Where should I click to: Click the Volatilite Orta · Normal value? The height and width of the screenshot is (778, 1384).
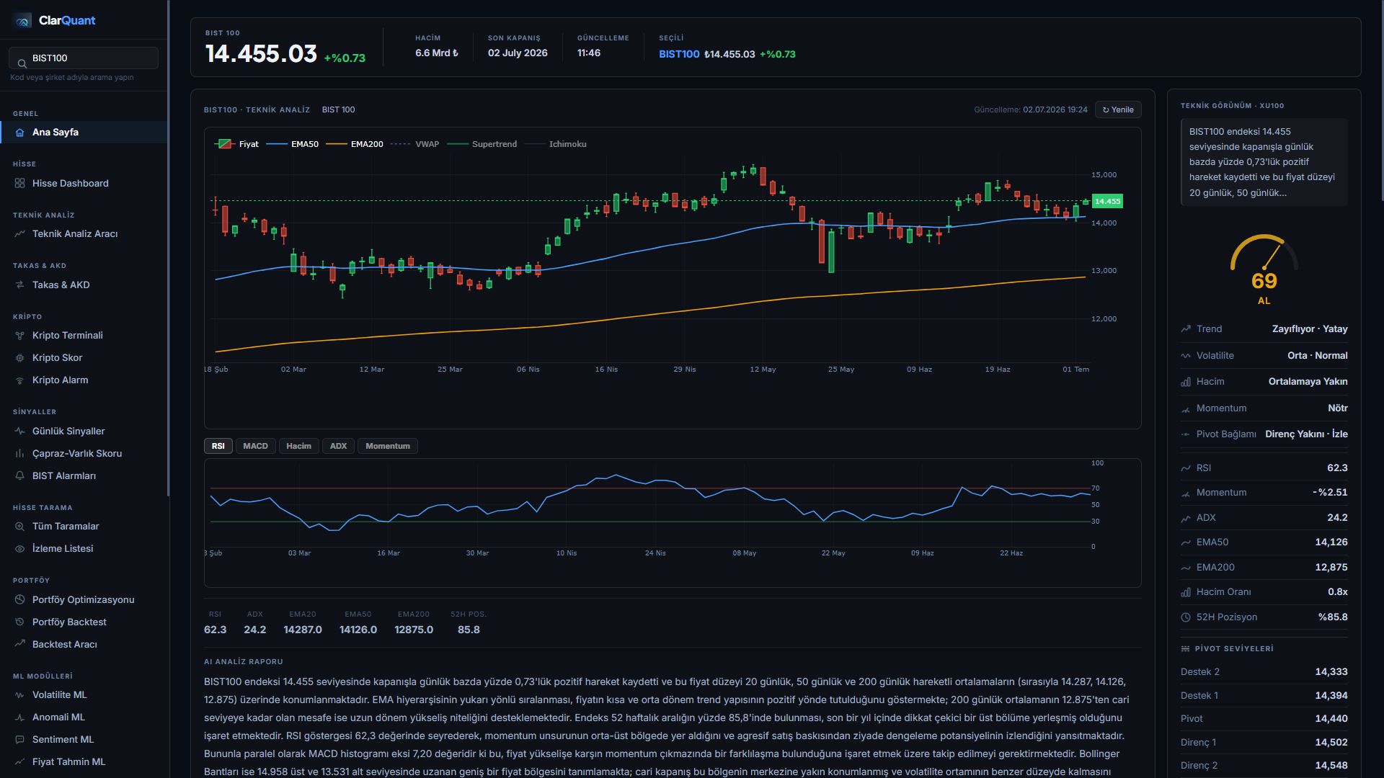point(1317,356)
